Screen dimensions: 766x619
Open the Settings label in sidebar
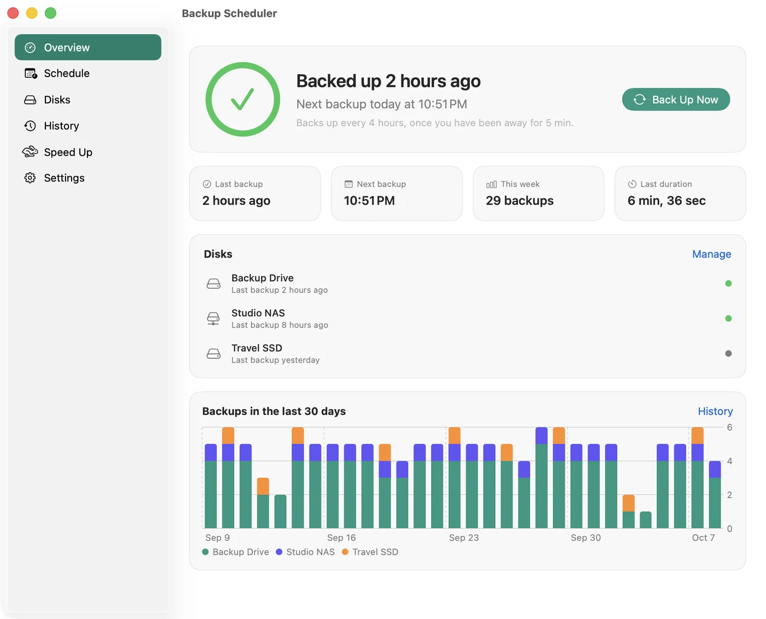(65, 178)
